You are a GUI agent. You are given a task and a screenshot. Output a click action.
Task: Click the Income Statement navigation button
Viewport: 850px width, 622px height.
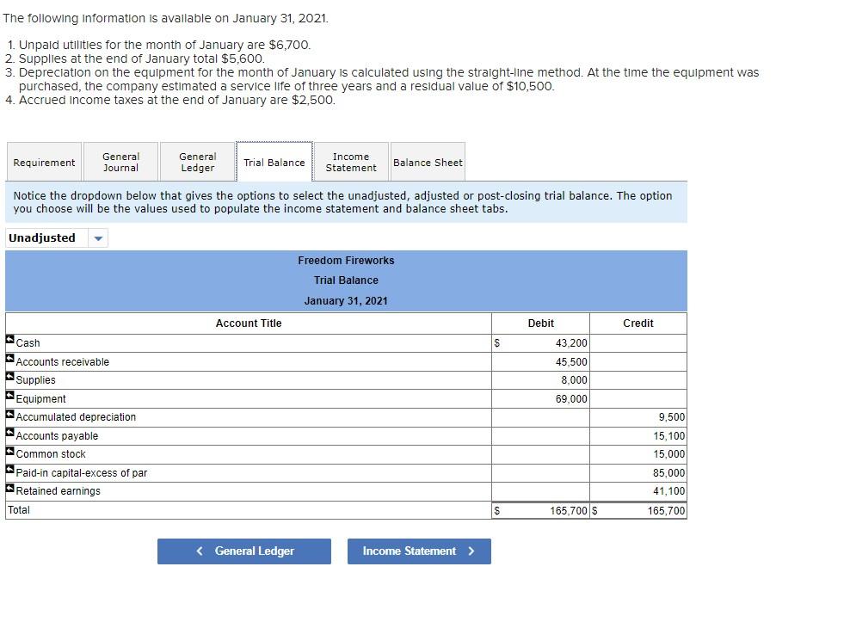tap(419, 551)
